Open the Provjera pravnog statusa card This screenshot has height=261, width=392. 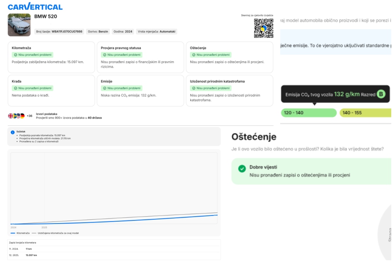coord(140,57)
